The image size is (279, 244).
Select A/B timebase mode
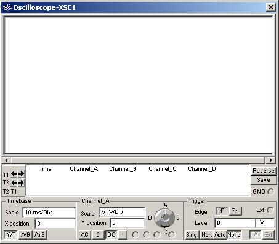tap(25, 235)
